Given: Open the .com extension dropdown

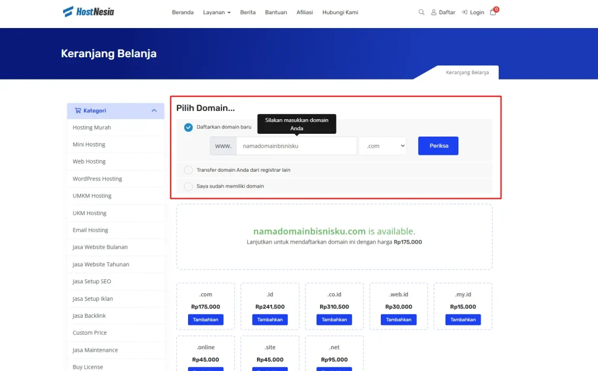Looking at the screenshot, I should coord(383,146).
